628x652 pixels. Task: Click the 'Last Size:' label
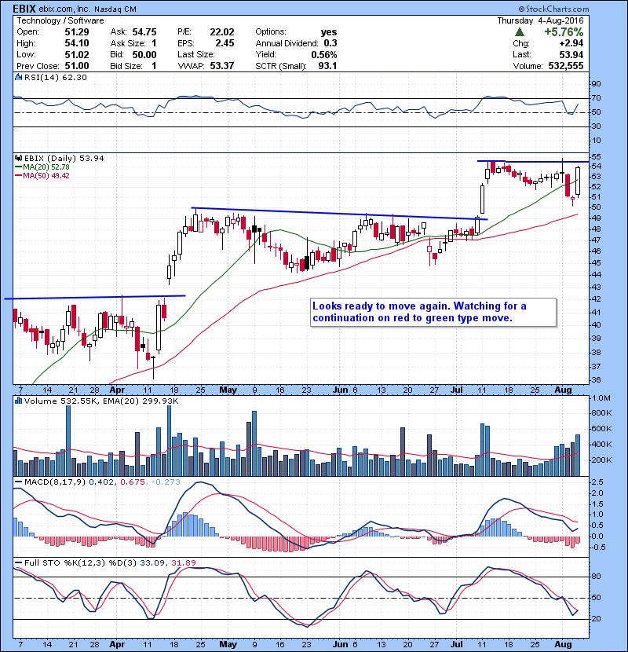click(196, 54)
